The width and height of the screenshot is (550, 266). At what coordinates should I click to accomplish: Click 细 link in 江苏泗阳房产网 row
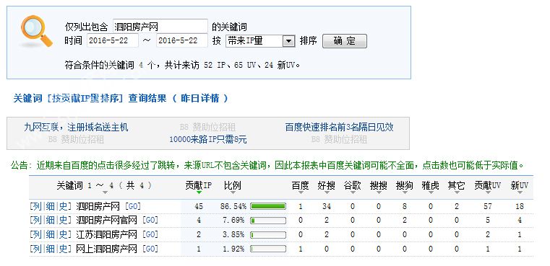[50, 234]
